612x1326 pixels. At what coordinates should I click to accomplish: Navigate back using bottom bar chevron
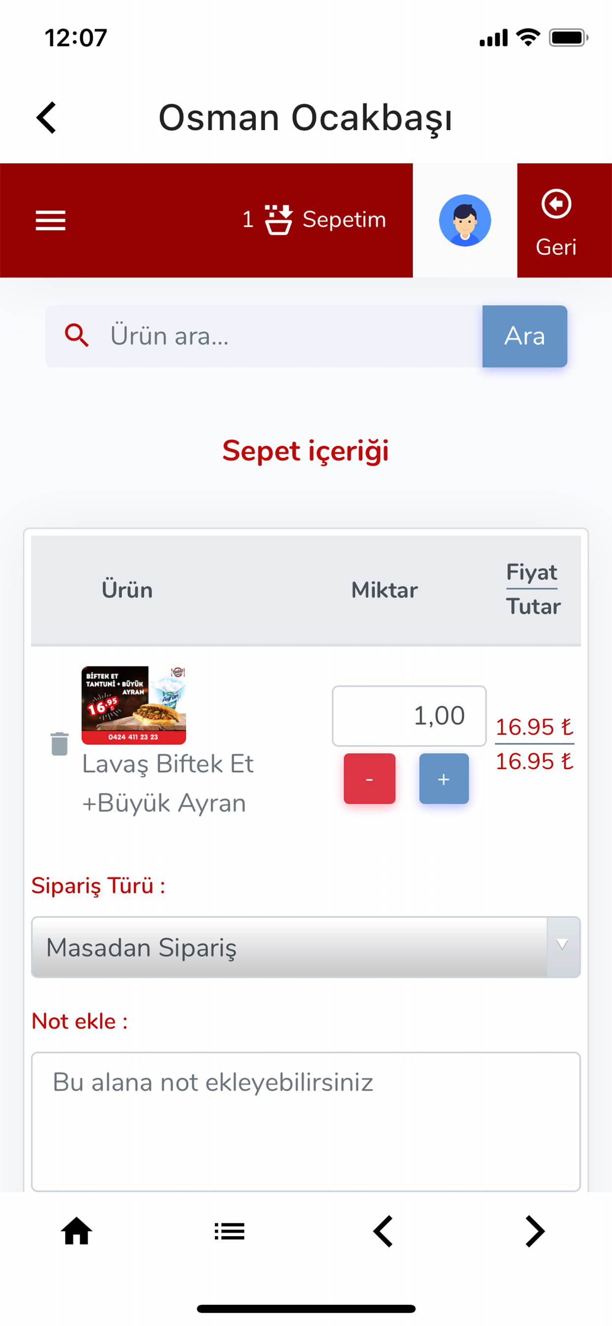coord(383,1231)
